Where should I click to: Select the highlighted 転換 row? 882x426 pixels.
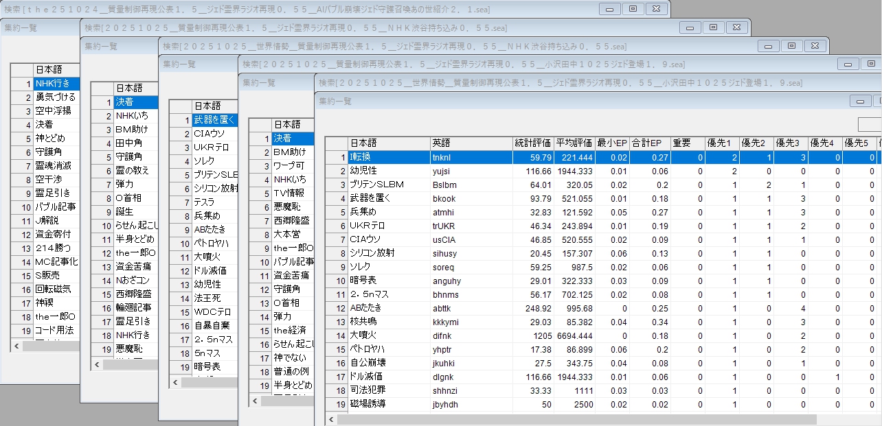coord(388,157)
